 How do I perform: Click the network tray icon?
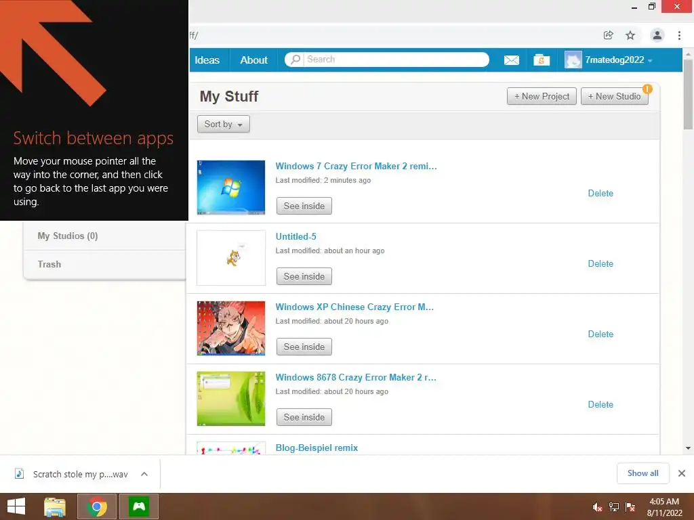[x=614, y=507]
